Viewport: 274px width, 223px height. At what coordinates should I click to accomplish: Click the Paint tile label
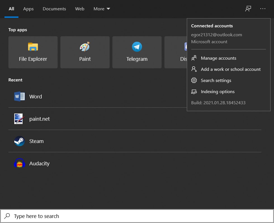(x=85, y=59)
